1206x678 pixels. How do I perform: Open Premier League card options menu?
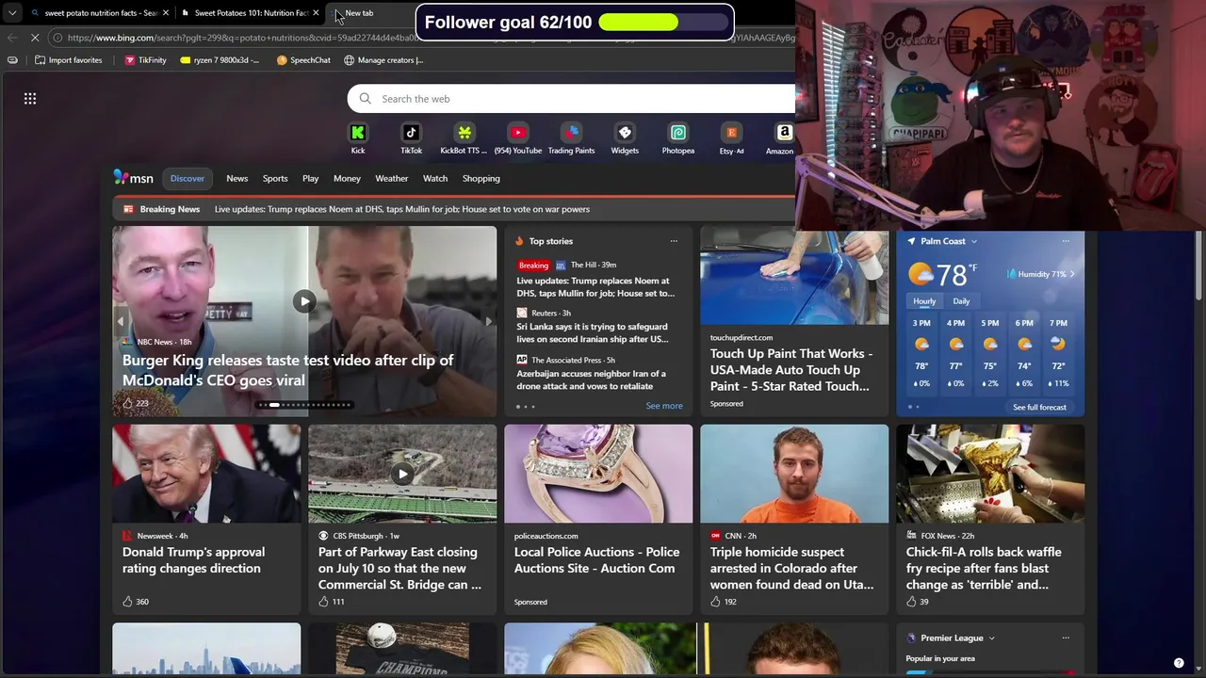(1066, 638)
